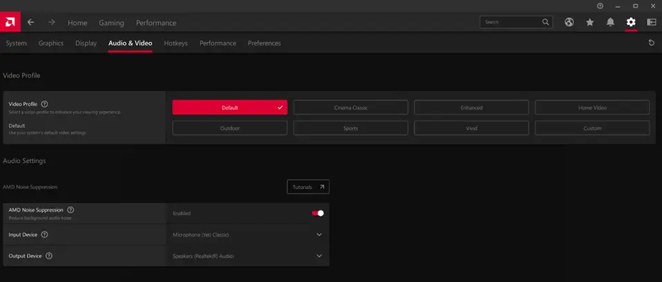Open notifications bell icon
Screen dimensions: 662x282
tap(610, 22)
